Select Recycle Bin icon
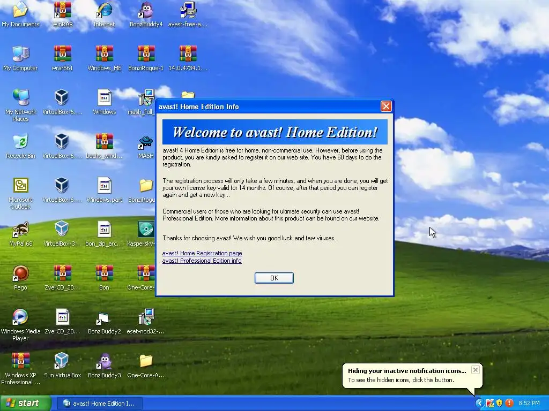Screen dimensions: 549x411 click(20, 146)
